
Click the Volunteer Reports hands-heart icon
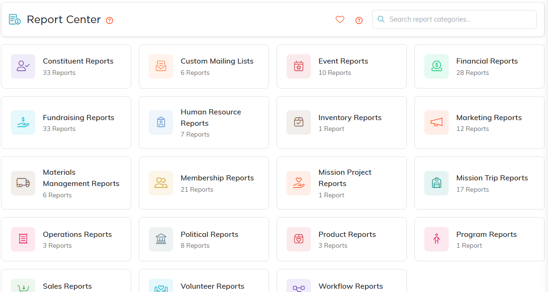[161, 286]
